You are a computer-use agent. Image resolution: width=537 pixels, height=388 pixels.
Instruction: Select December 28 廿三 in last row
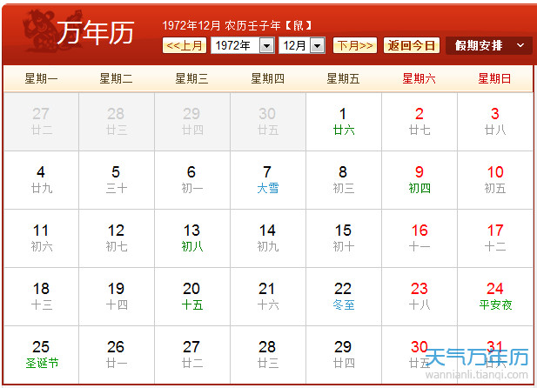pyautogui.click(x=268, y=355)
